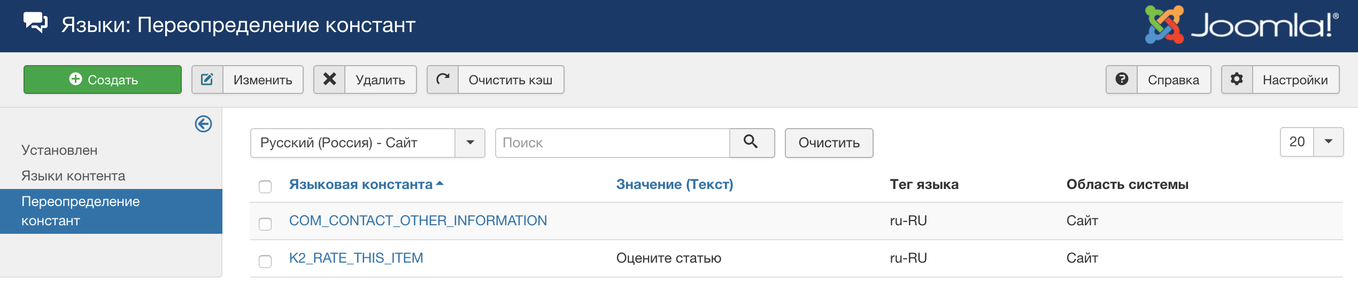Click the X delete icon

[329, 80]
